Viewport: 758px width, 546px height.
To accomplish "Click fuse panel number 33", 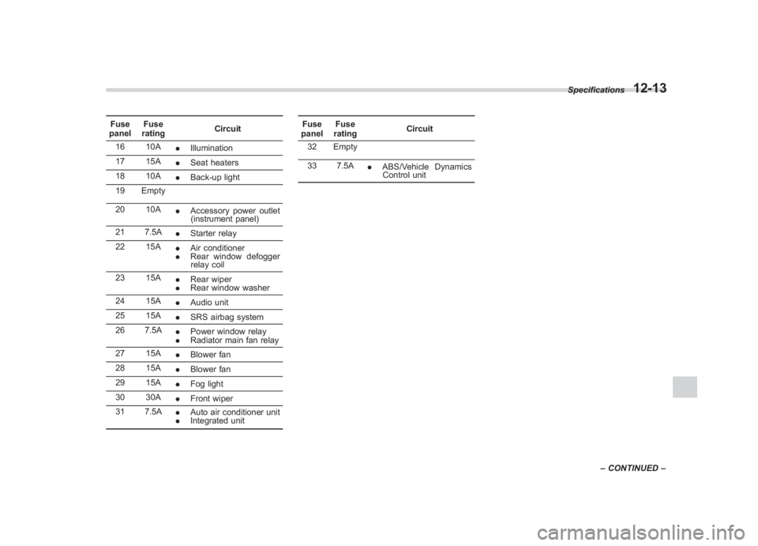I will (312, 166).
